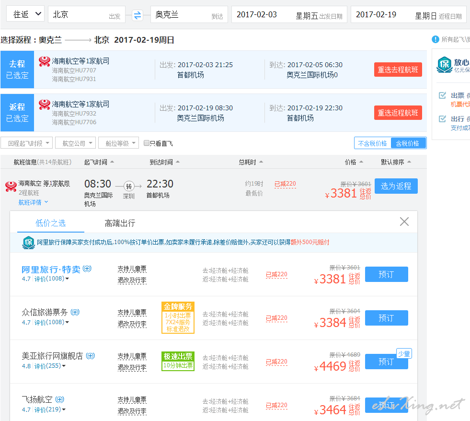470x421 pixels.
Task: Click the 保 guarantee shield icon in notice bar
Action: [x=28, y=243]
